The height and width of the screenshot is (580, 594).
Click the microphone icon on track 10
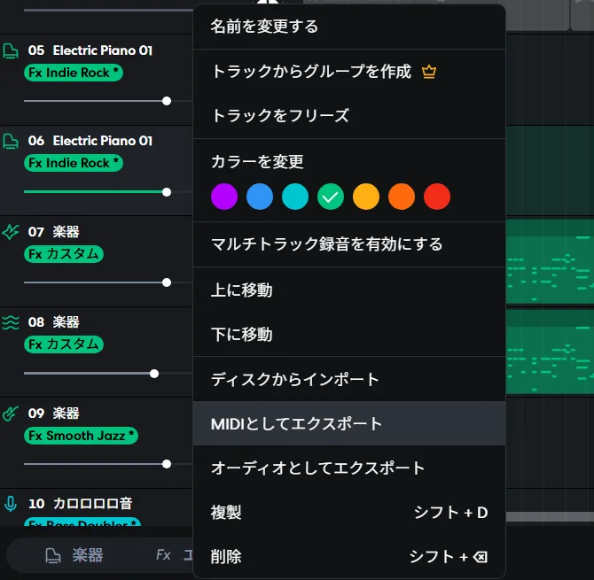11,504
